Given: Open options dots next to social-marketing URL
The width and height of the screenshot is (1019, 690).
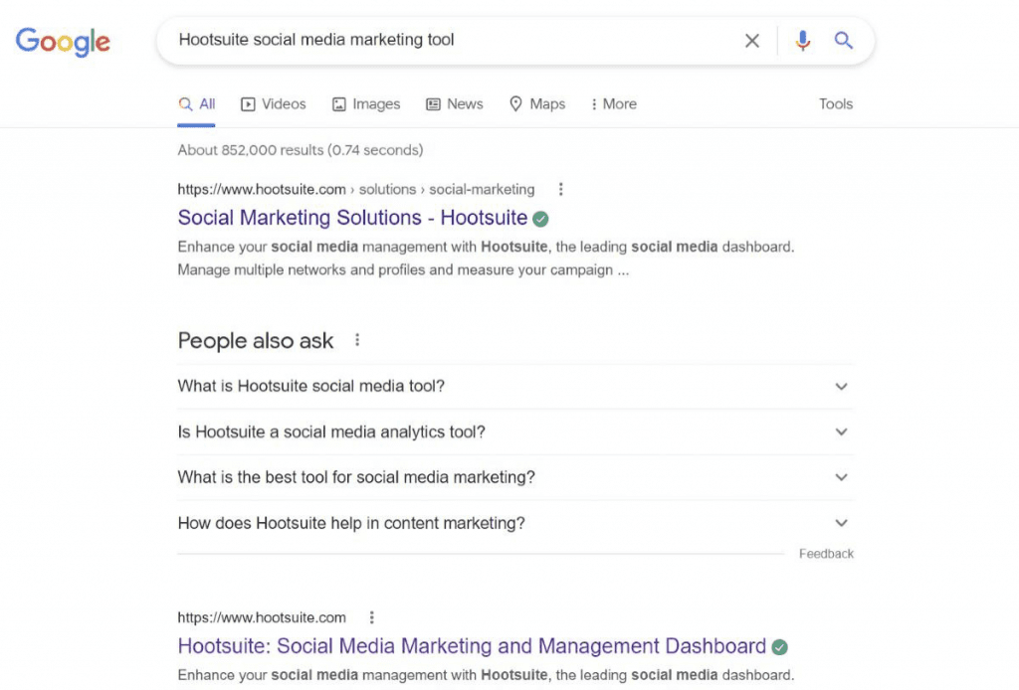Looking at the screenshot, I should click(x=561, y=189).
